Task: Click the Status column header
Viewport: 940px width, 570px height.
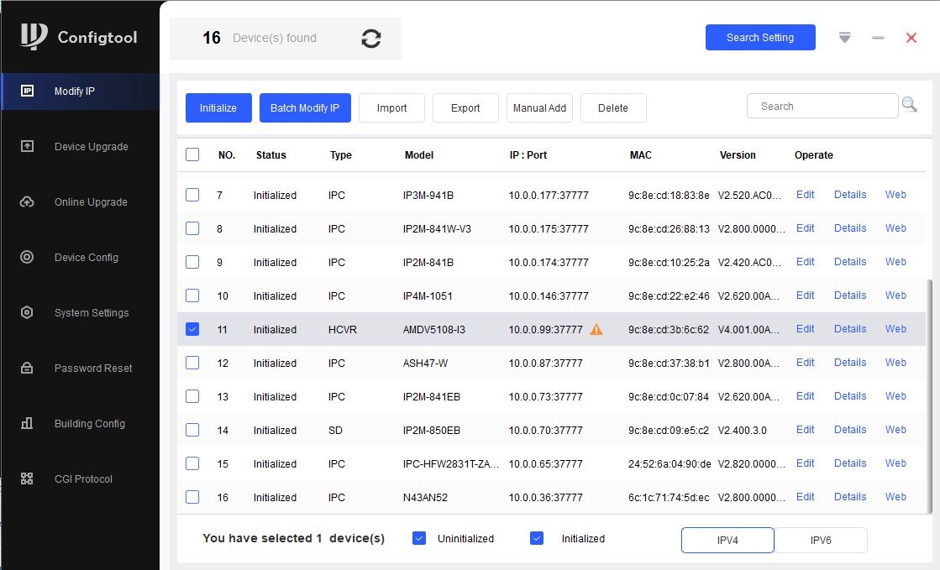Action: click(x=271, y=155)
